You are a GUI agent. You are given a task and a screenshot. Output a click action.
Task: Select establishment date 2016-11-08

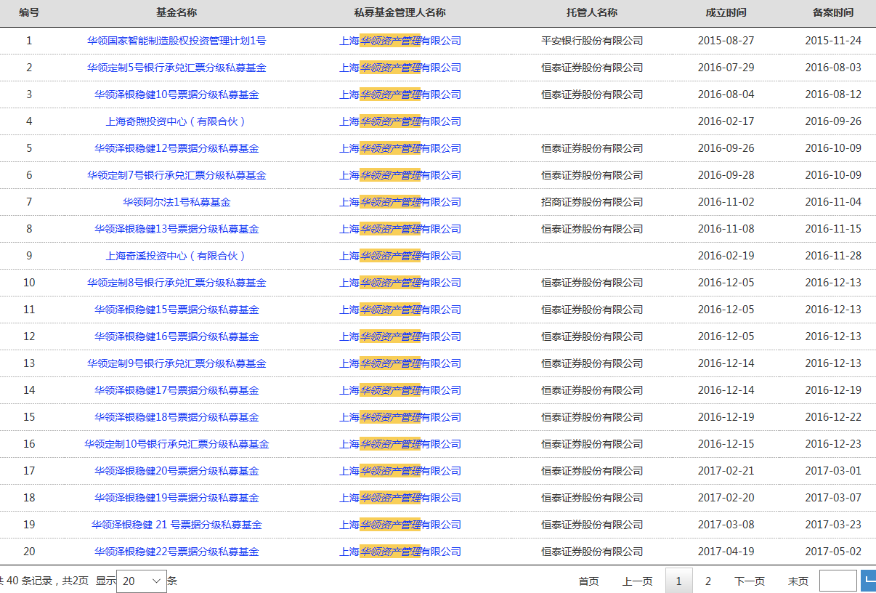726,229
